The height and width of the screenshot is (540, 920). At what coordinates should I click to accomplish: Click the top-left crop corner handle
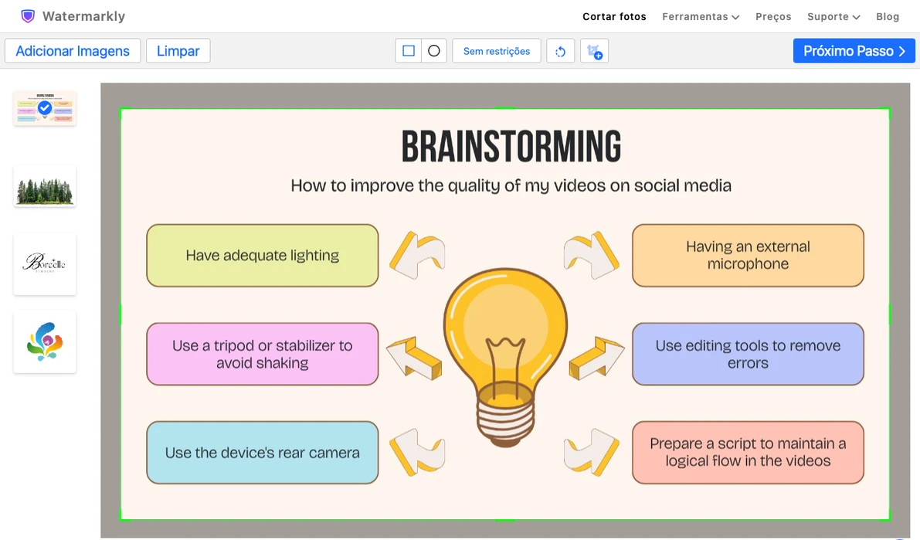(121, 109)
